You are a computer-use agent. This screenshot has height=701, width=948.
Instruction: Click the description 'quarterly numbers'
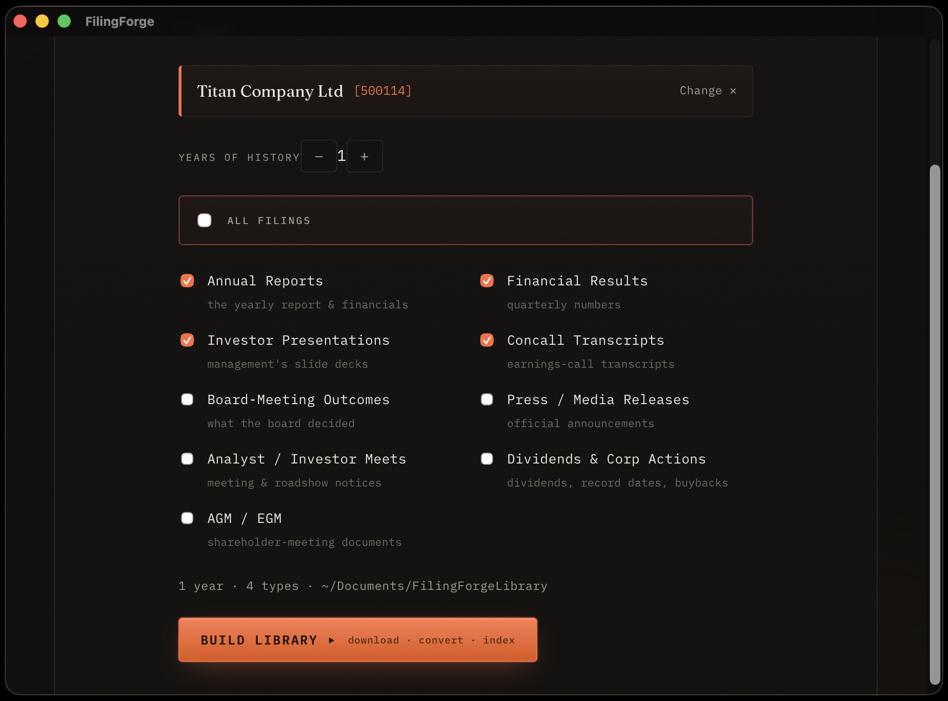[564, 305]
